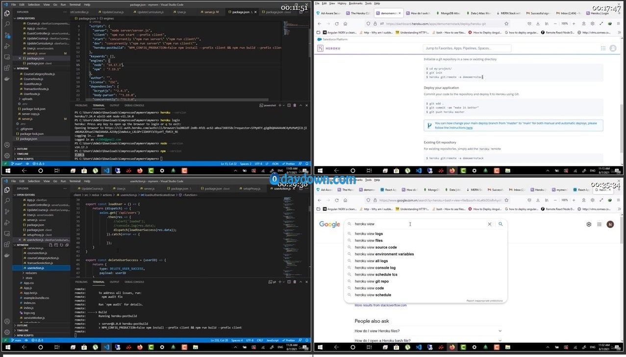Open the Google account avatar N
Image resolution: width=626 pixels, height=357 pixels.
point(610,224)
